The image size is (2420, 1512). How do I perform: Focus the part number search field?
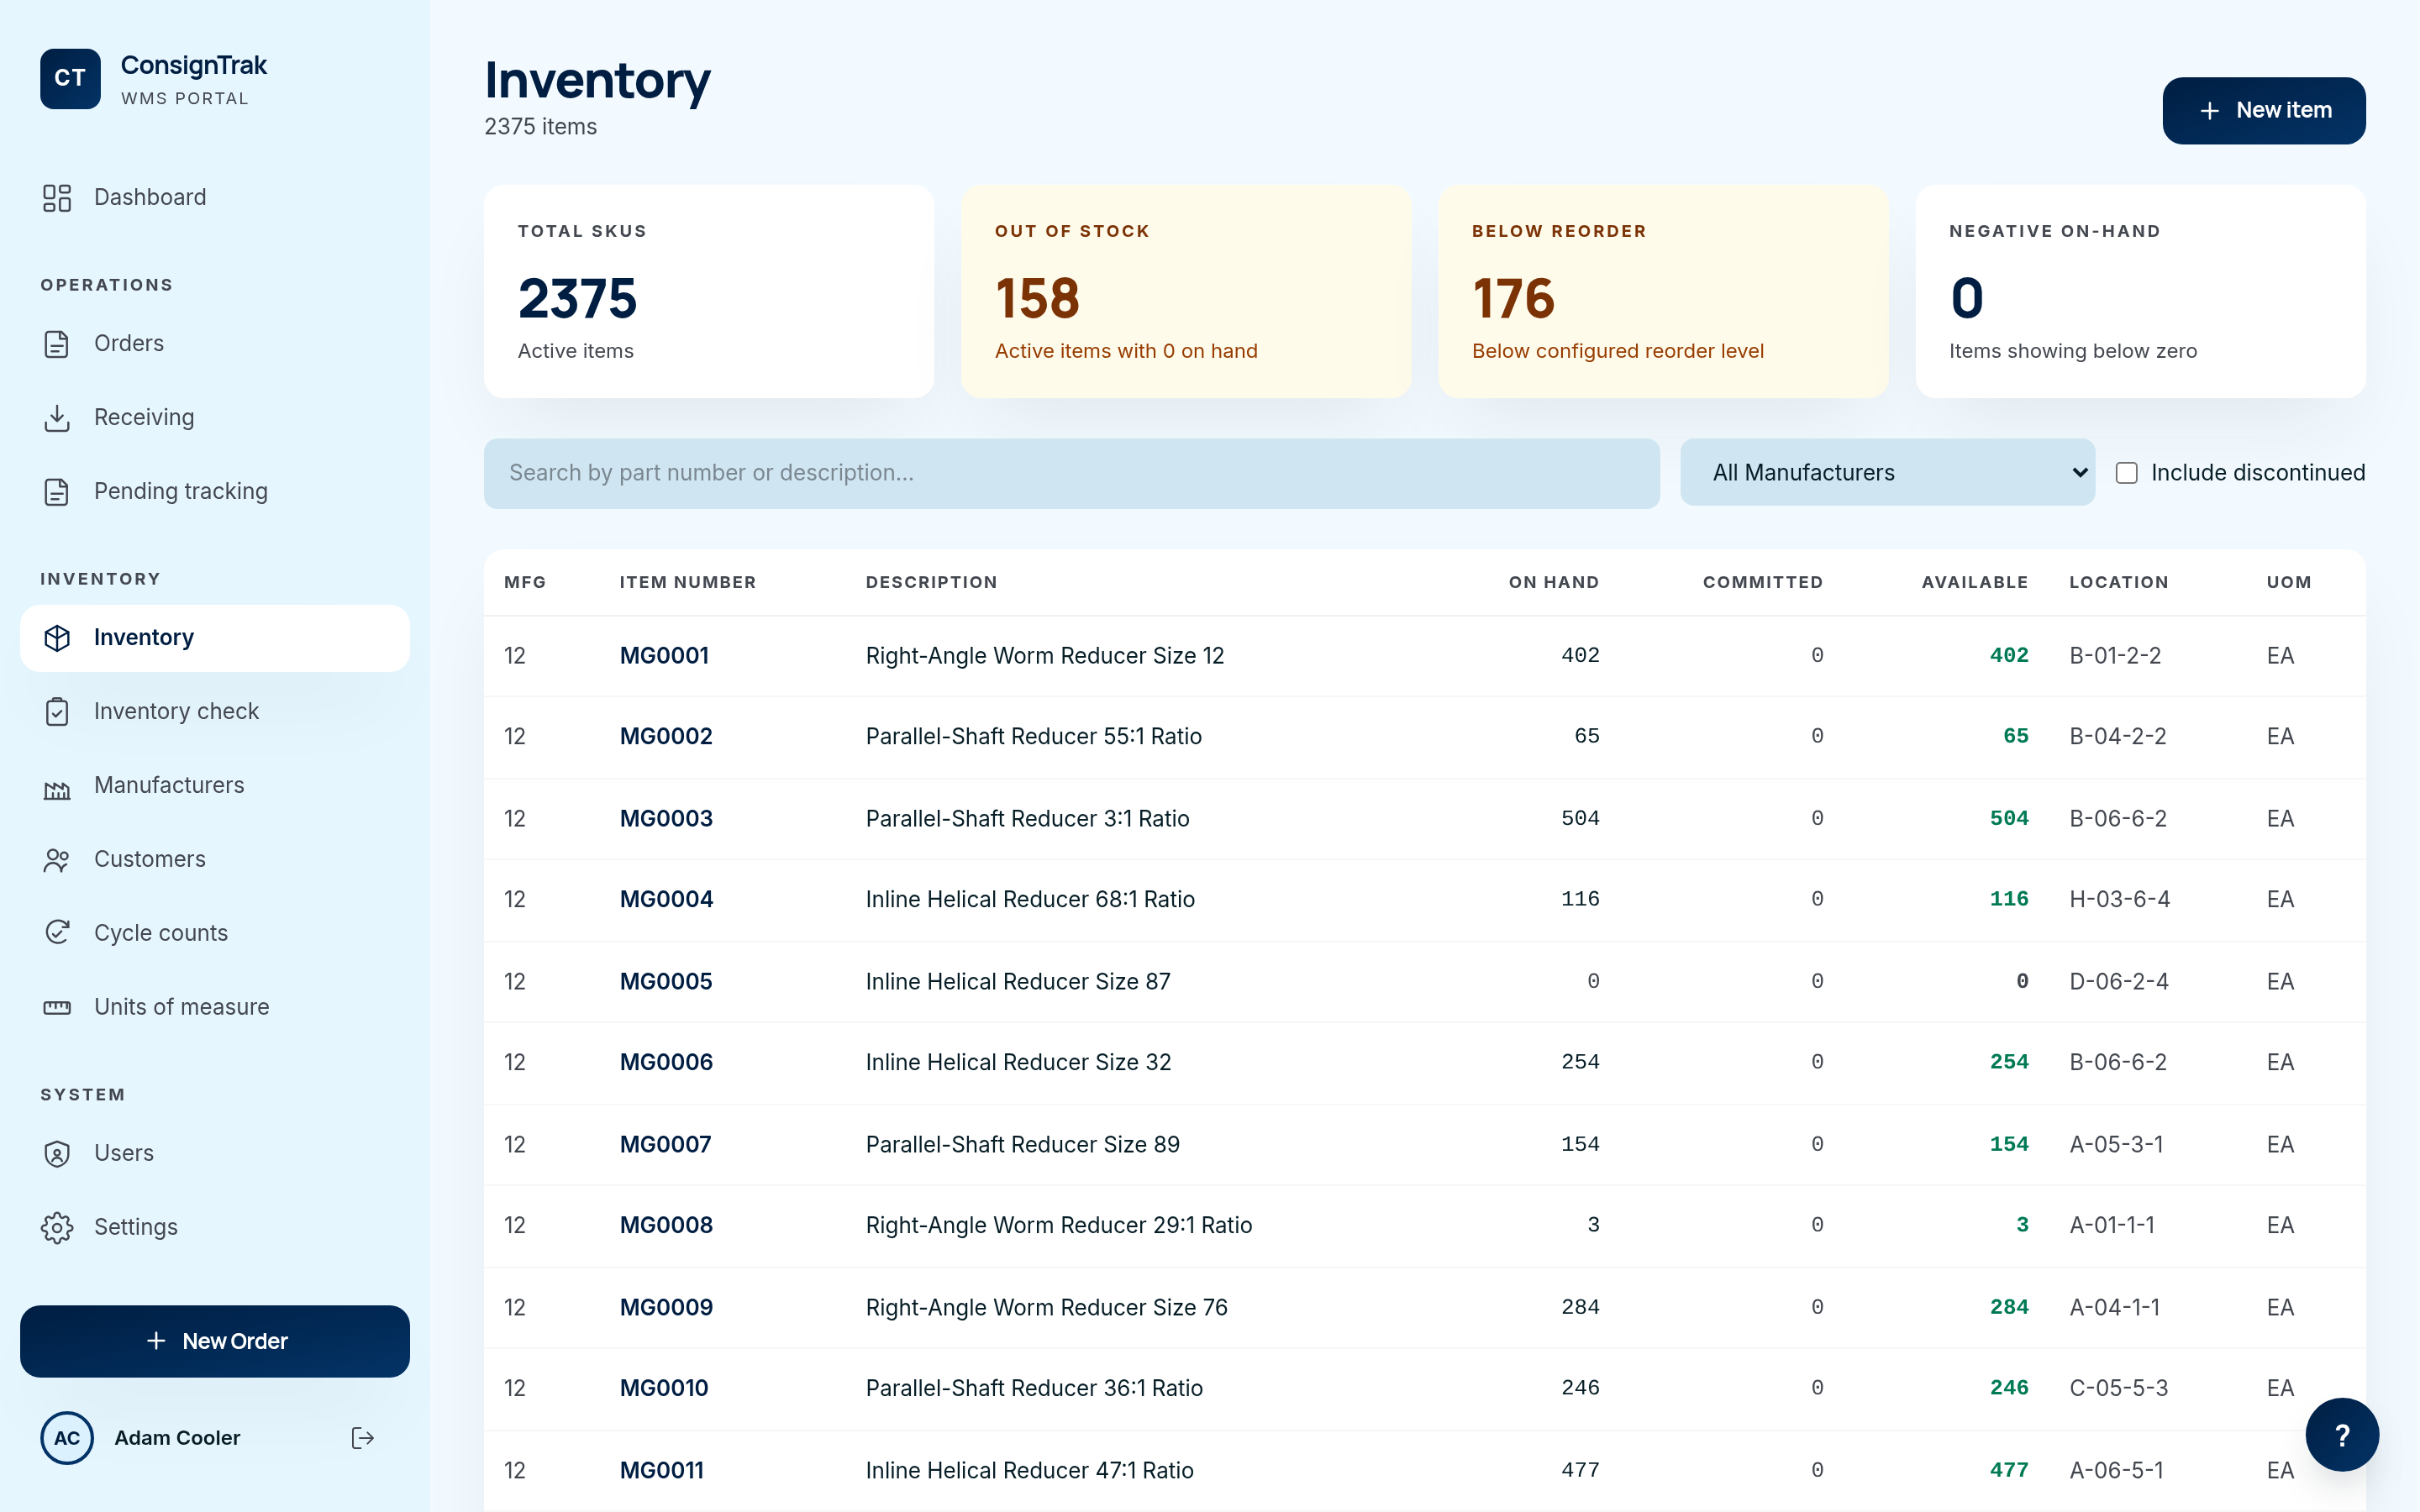1070,472
